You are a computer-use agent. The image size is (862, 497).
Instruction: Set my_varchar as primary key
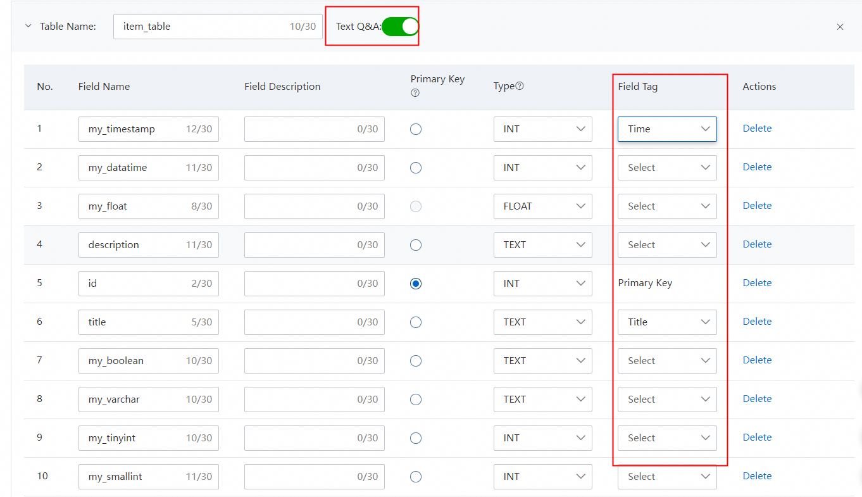point(416,399)
